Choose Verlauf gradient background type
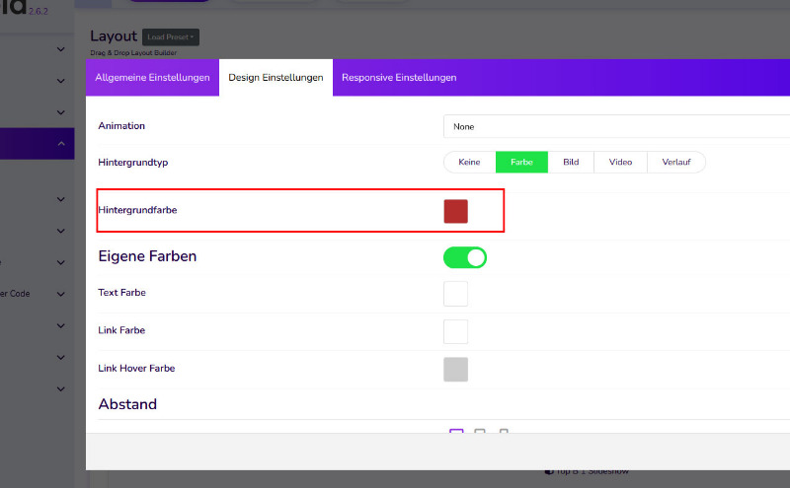 tap(676, 162)
